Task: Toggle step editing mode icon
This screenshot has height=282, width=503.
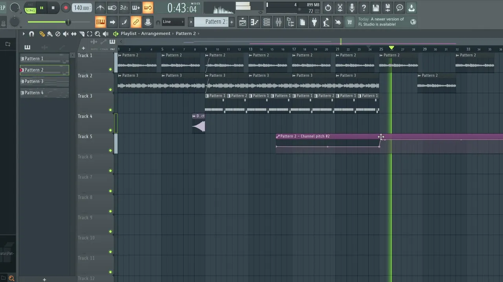Action: 124,22
